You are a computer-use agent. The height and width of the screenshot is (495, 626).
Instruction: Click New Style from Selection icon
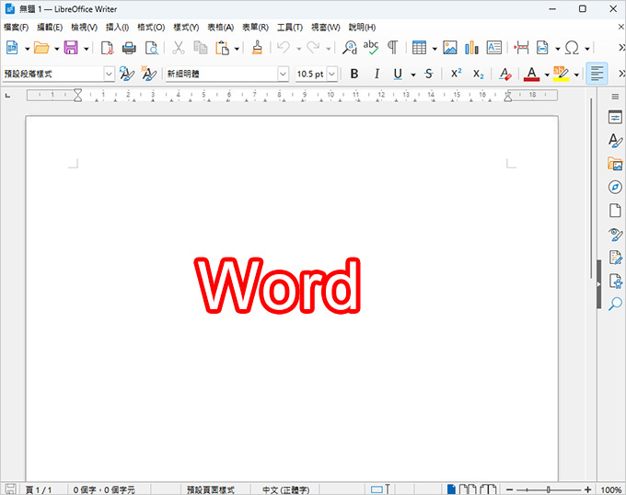[x=149, y=74]
